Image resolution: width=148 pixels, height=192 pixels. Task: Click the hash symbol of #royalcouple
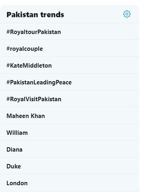pos(8,49)
